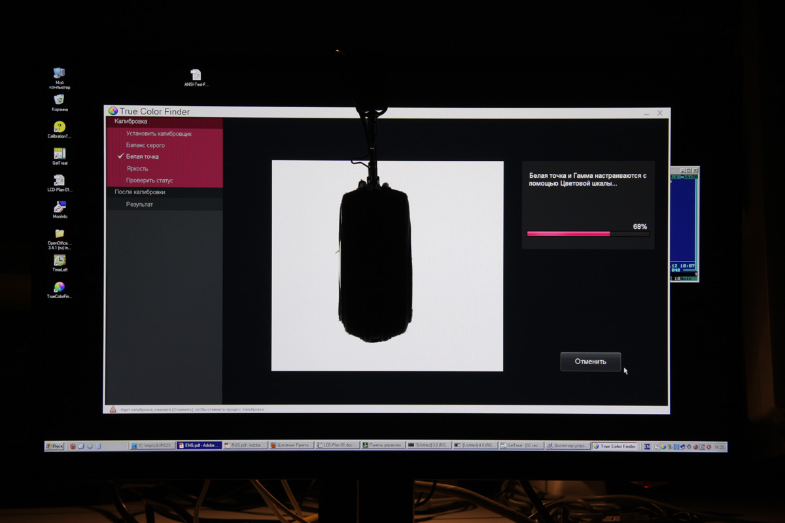Select the Баланс серого step
Screen dimensions: 785x523
click(x=145, y=145)
